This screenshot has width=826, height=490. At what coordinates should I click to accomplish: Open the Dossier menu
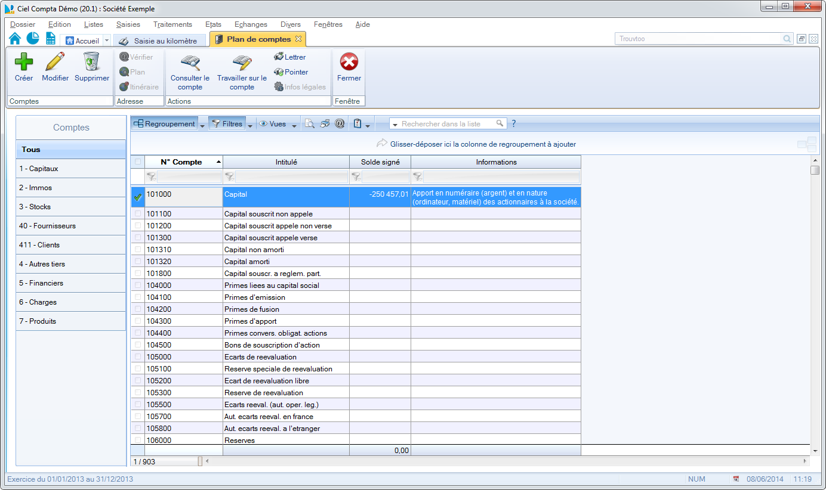(x=23, y=24)
